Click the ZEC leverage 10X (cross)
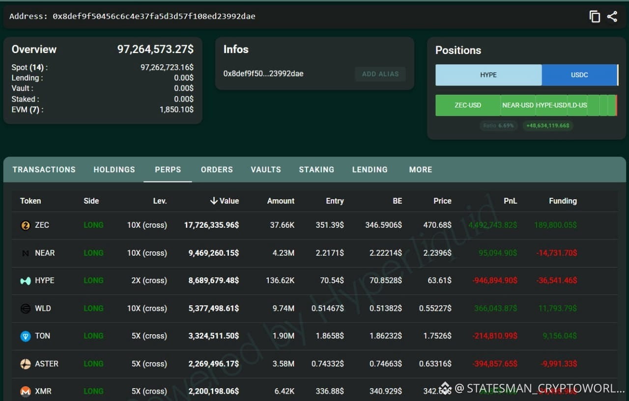Screen dimensions: 629x401 147,225
